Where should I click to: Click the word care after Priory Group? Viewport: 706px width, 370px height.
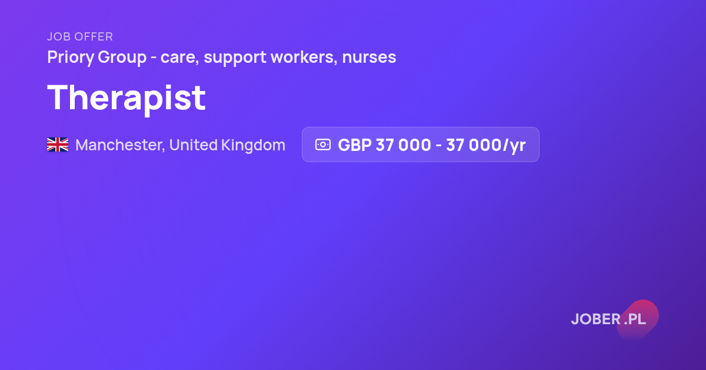coord(179,58)
